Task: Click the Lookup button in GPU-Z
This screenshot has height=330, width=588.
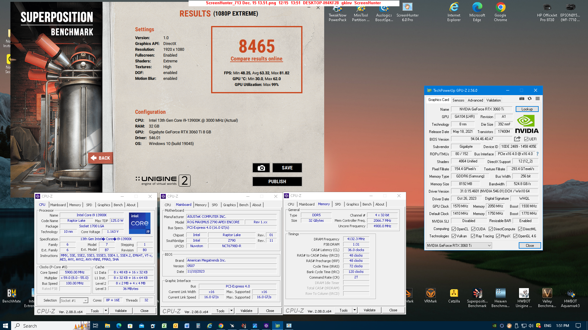Action: [x=527, y=109]
